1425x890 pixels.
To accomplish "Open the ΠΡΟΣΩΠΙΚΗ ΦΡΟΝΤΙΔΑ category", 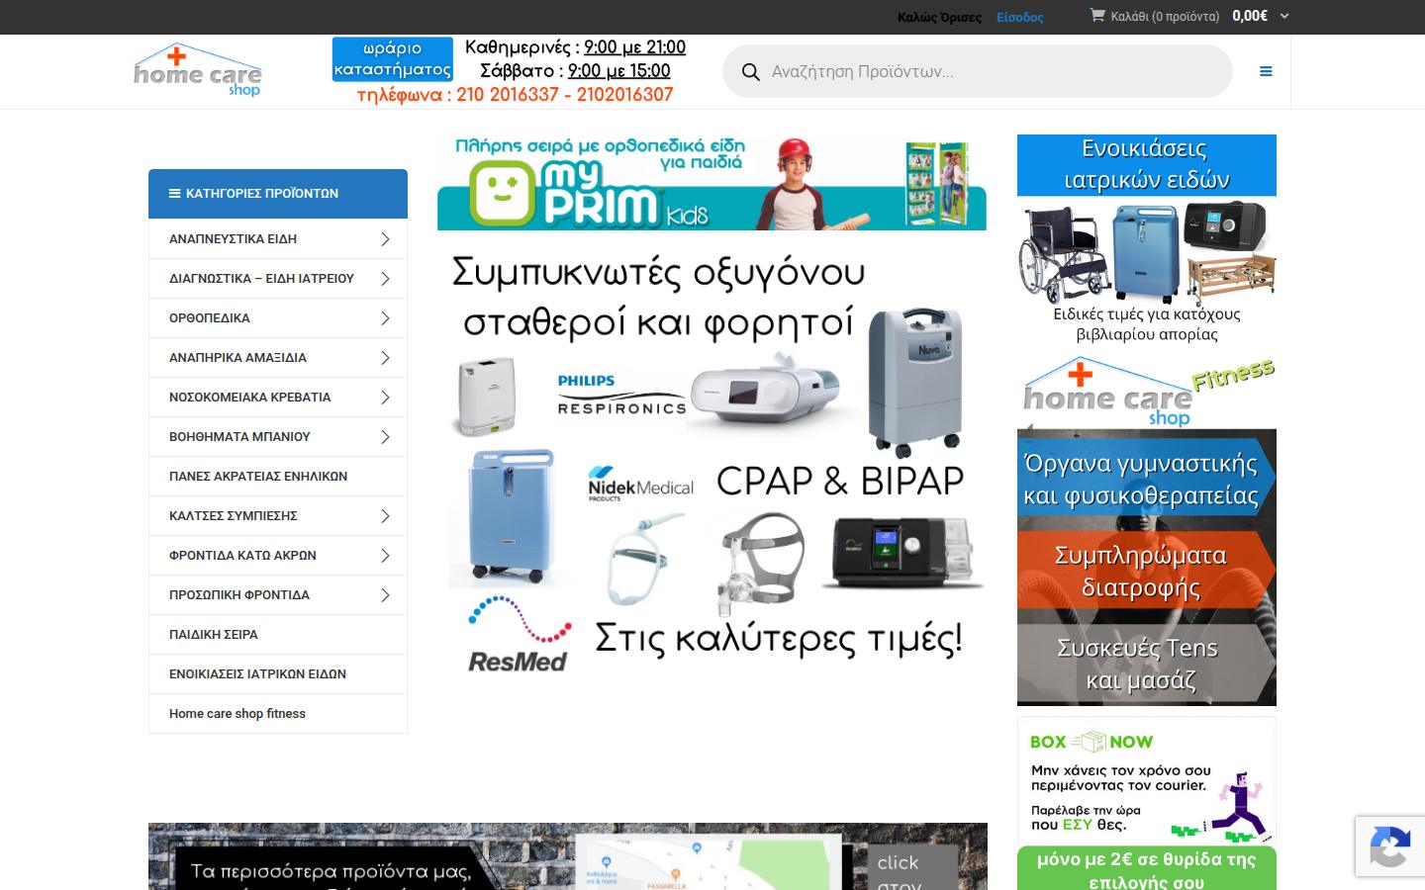I will pos(239,595).
